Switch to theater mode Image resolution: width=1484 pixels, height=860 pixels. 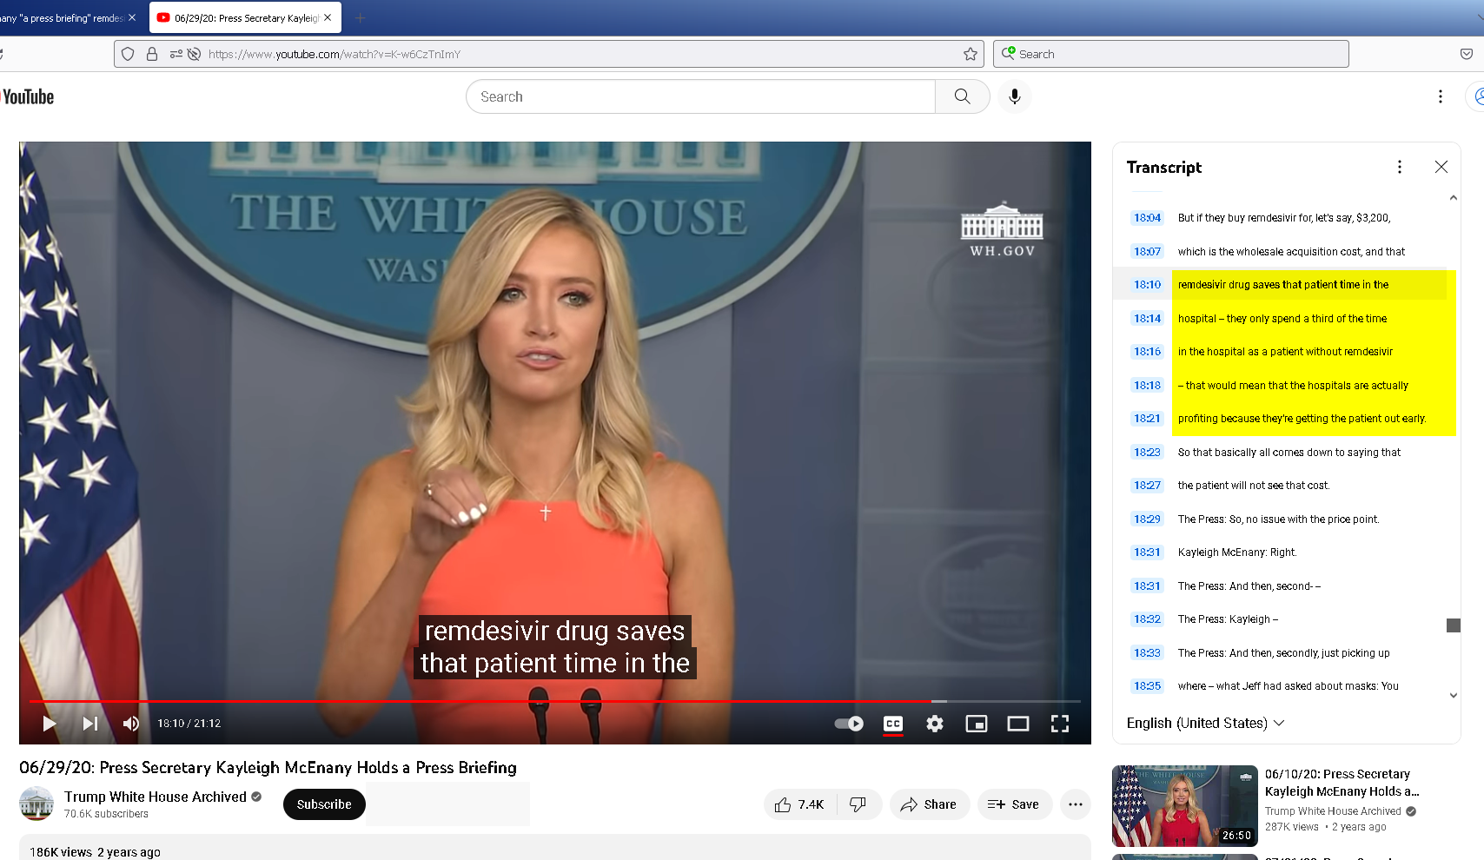(x=1018, y=724)
